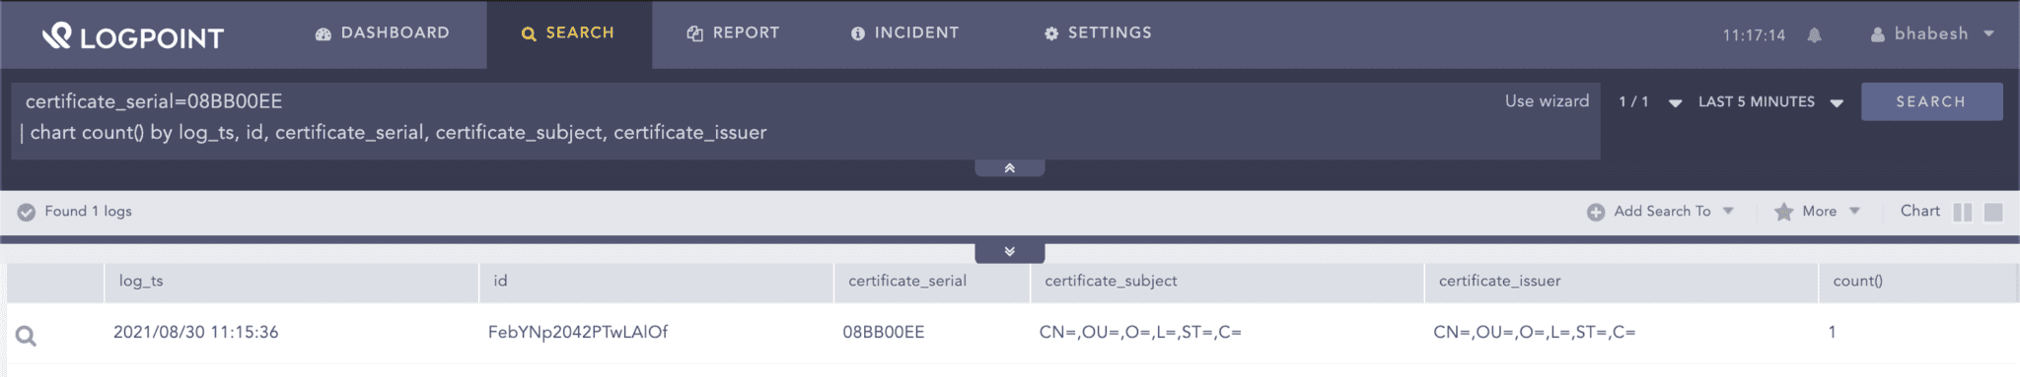
Task: Open the notifications bell
Action: (1814, 34)
